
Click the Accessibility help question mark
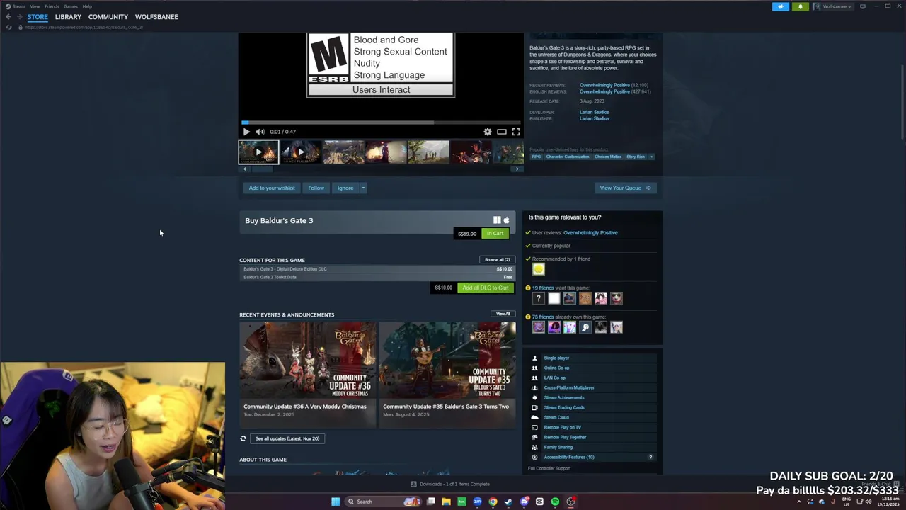coord(650,457)
